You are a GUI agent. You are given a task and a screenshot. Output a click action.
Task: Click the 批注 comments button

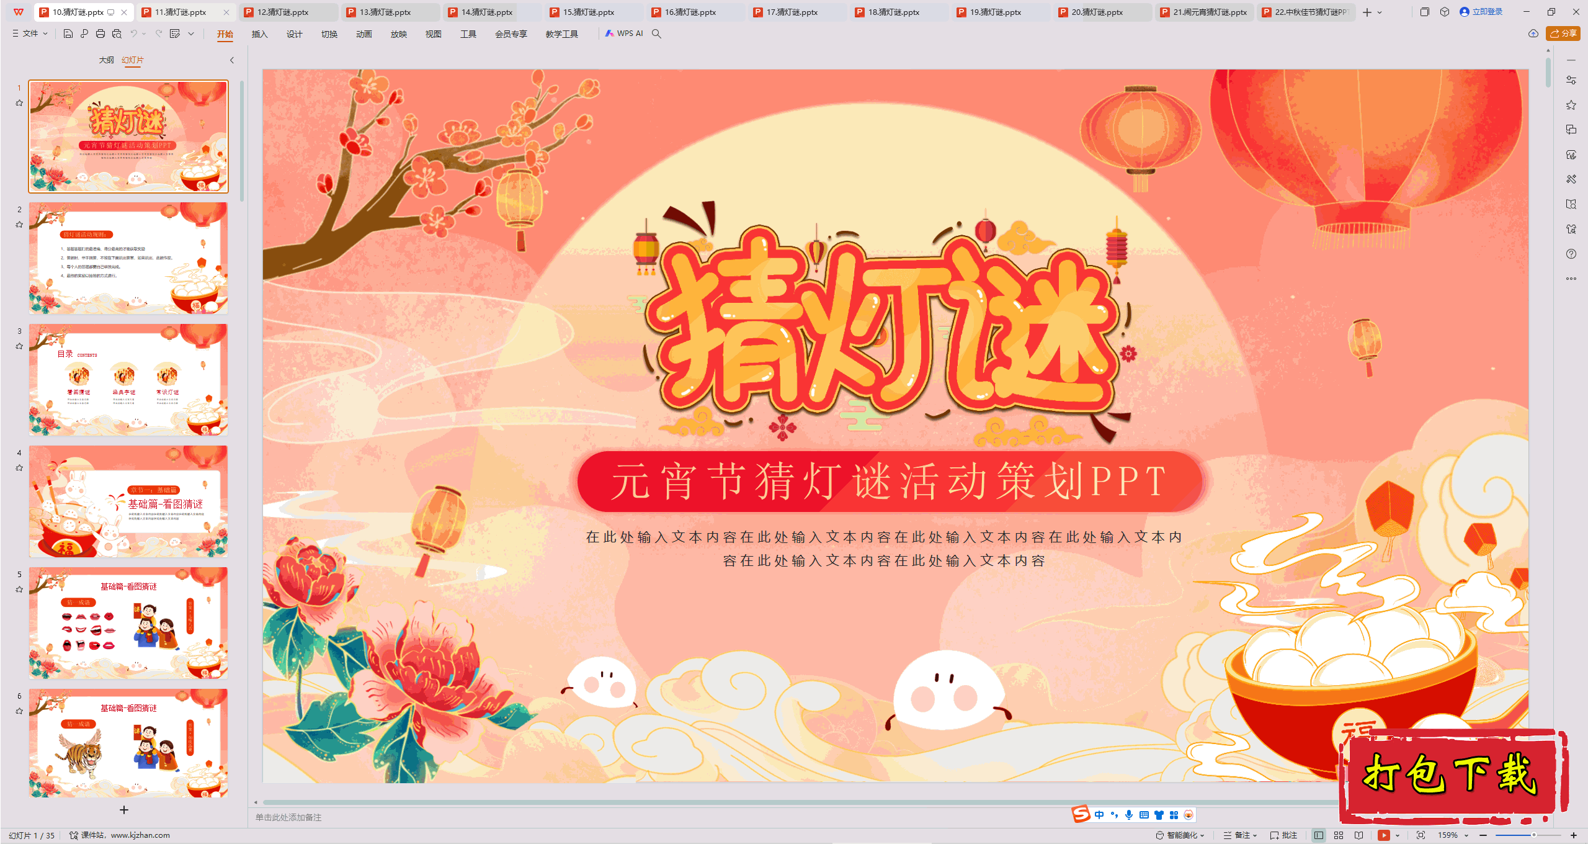pos(1284,835)
